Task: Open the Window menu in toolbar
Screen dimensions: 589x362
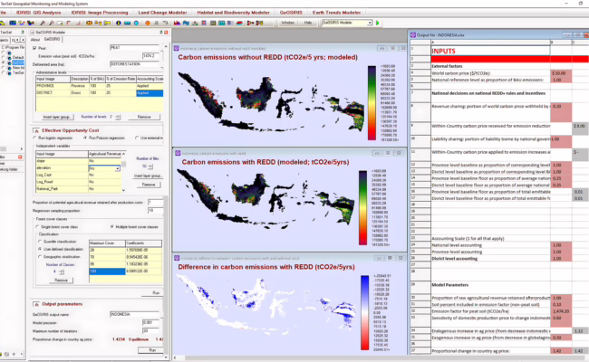Action: click(x=288, y=23)
